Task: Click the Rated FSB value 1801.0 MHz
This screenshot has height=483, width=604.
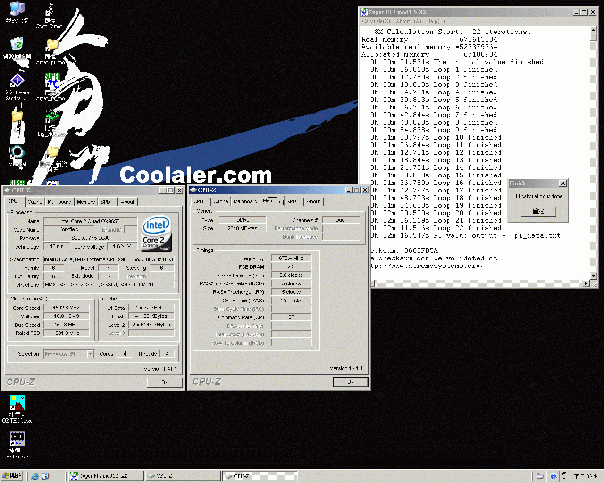Action: [66, 333]
